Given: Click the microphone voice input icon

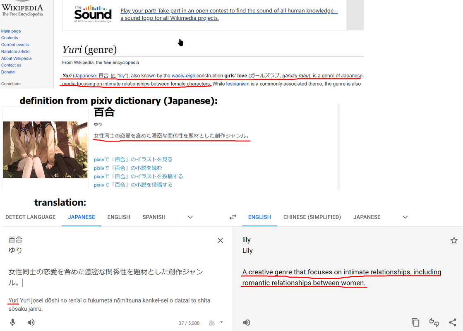Looking at the screenshot, I should click(x=13, y=322).
